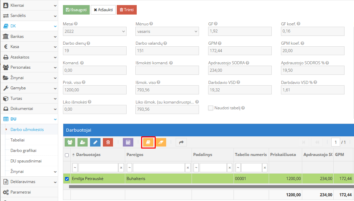Click the orange eraser icon
Viewport: 354px width, 201px height.
pyautogui.click(x=161, y=142)
